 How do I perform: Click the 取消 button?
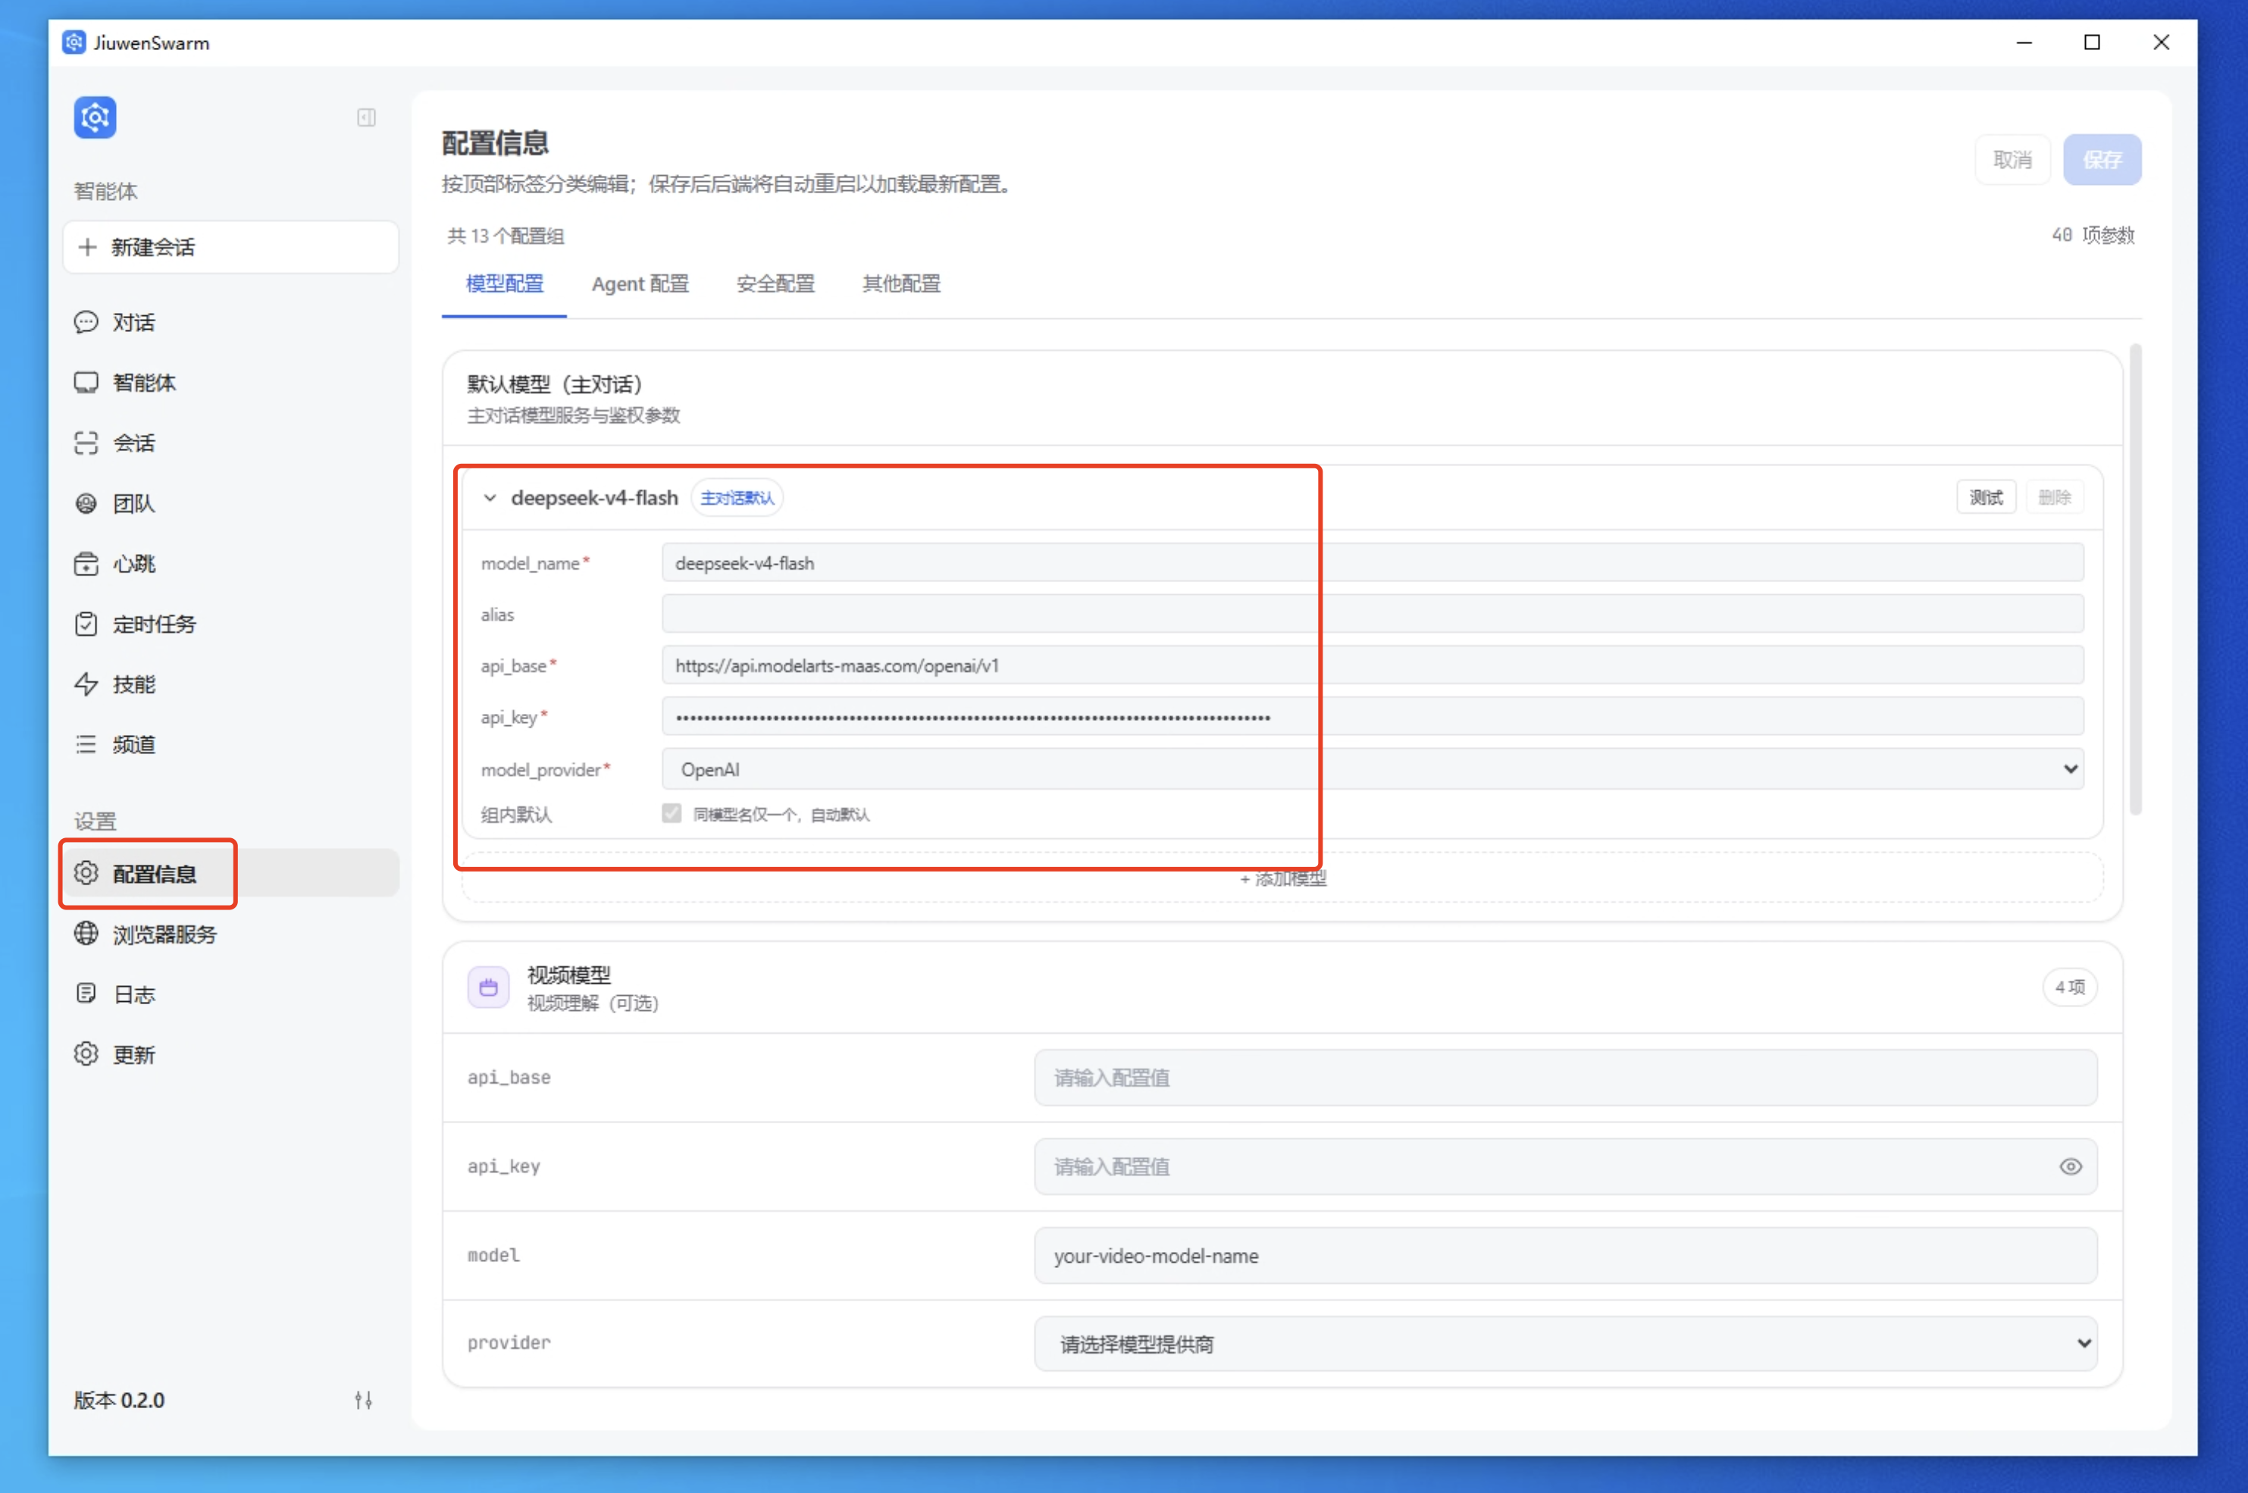click(2012, 160)
